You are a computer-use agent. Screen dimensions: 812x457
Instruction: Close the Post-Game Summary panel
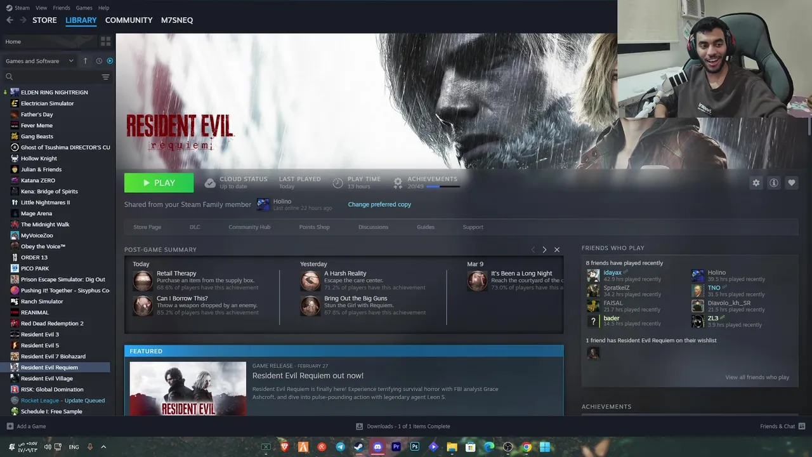557,249
